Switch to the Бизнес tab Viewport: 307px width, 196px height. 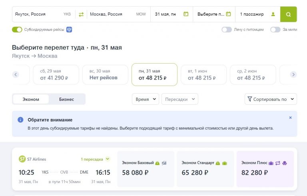(x=66, y=99)
